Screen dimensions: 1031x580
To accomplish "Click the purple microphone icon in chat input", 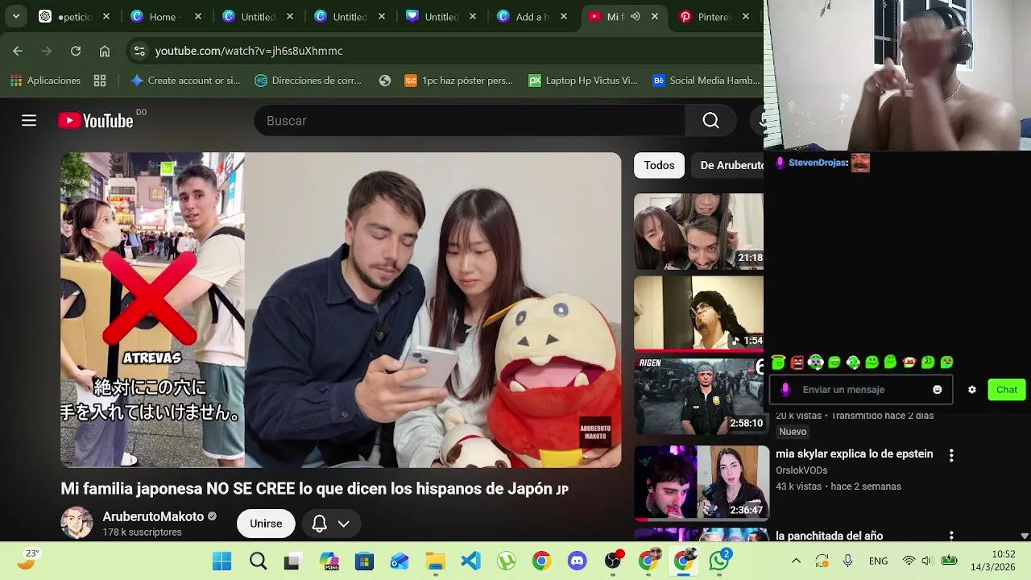I will coord(785,390).
